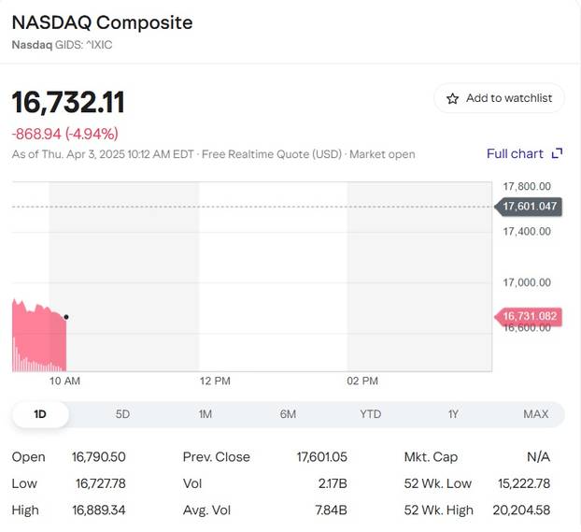
Task: Click the 17,601.047 previous close chart label
Action: (x=530, y=207)
